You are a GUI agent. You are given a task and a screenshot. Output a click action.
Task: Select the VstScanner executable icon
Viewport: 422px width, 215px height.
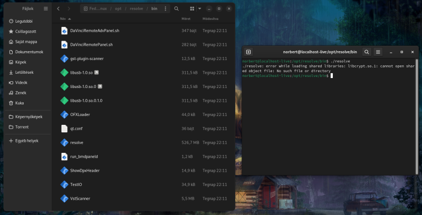click(x=64, y=198)
